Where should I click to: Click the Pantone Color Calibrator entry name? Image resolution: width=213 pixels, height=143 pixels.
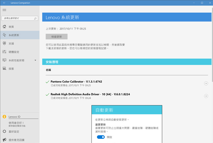pyautogui.click(x=76, y=81)
